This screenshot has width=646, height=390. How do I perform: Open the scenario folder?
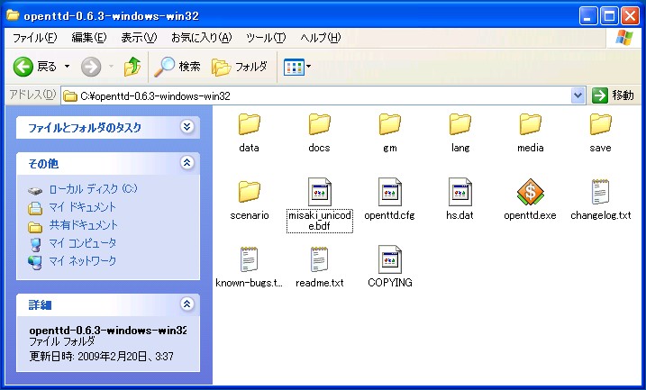[249, 192]
